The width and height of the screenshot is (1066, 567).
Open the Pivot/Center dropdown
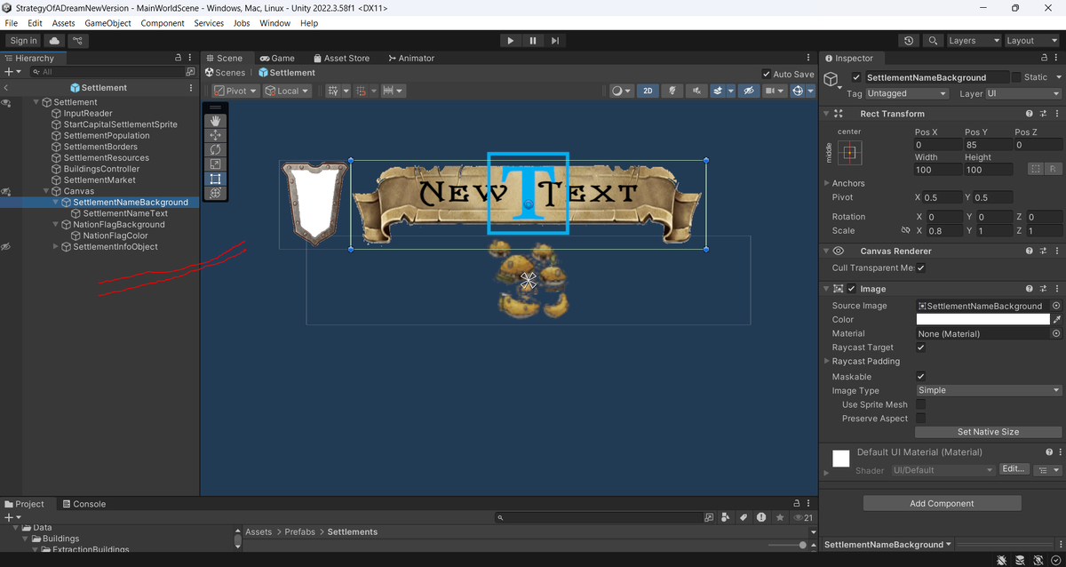(235, 91)
